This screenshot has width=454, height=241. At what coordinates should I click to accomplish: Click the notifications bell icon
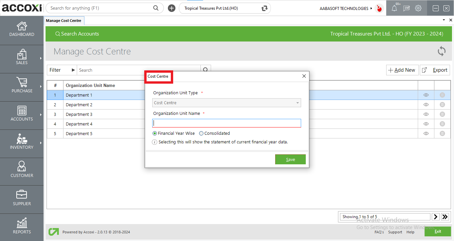[394, 8]
